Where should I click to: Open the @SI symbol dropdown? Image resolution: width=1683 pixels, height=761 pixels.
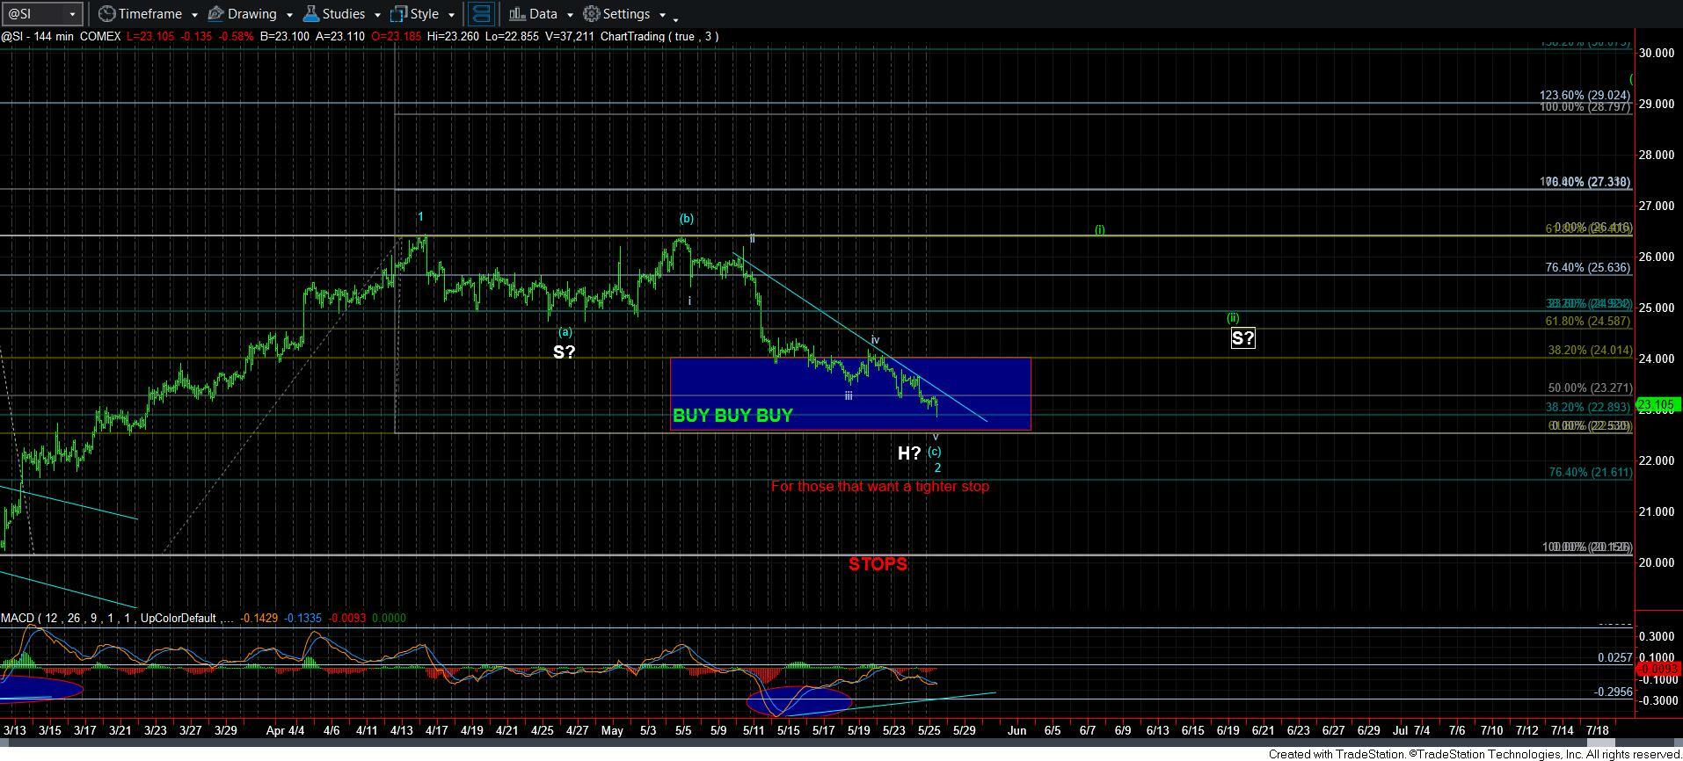[x=73, y=14]
